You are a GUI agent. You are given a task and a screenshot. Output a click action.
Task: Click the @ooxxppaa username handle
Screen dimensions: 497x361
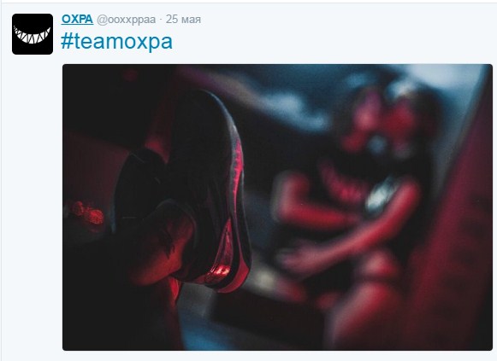pos(126,20)
